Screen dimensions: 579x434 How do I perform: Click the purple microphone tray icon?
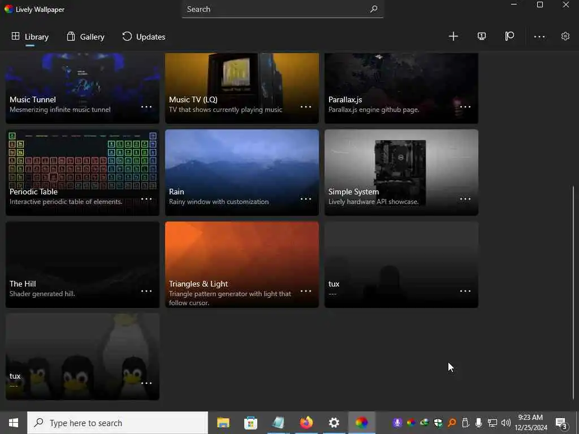(x=397, y=423)
